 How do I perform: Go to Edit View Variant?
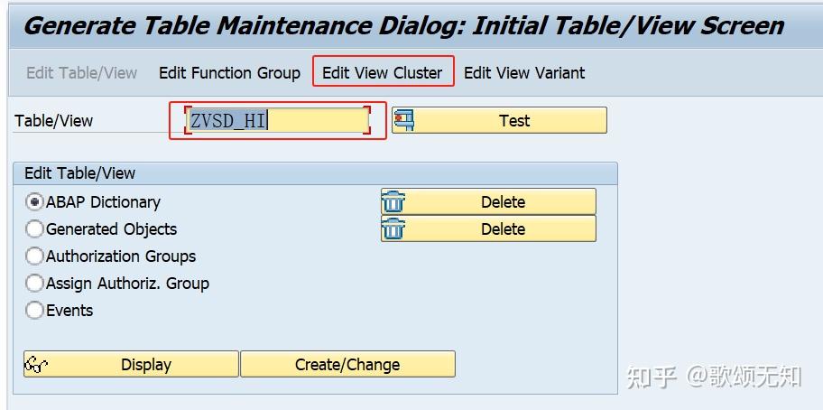pos(524,73)
